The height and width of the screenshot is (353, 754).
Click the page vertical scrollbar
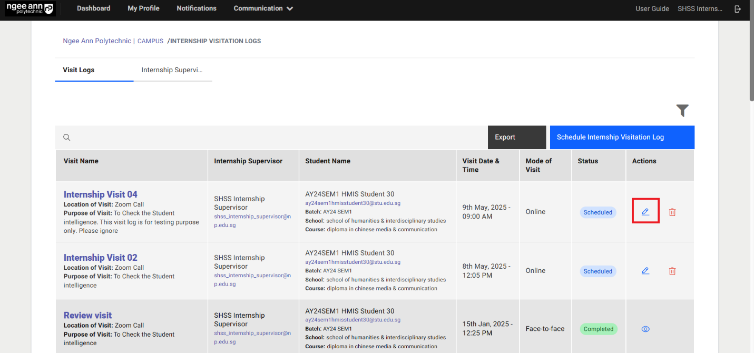(x=751, y=53)
